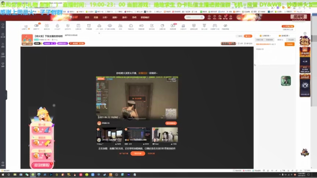Open the first recommended stream thumbnail
This screenshot has width=317, height=178.
[109, 135]
